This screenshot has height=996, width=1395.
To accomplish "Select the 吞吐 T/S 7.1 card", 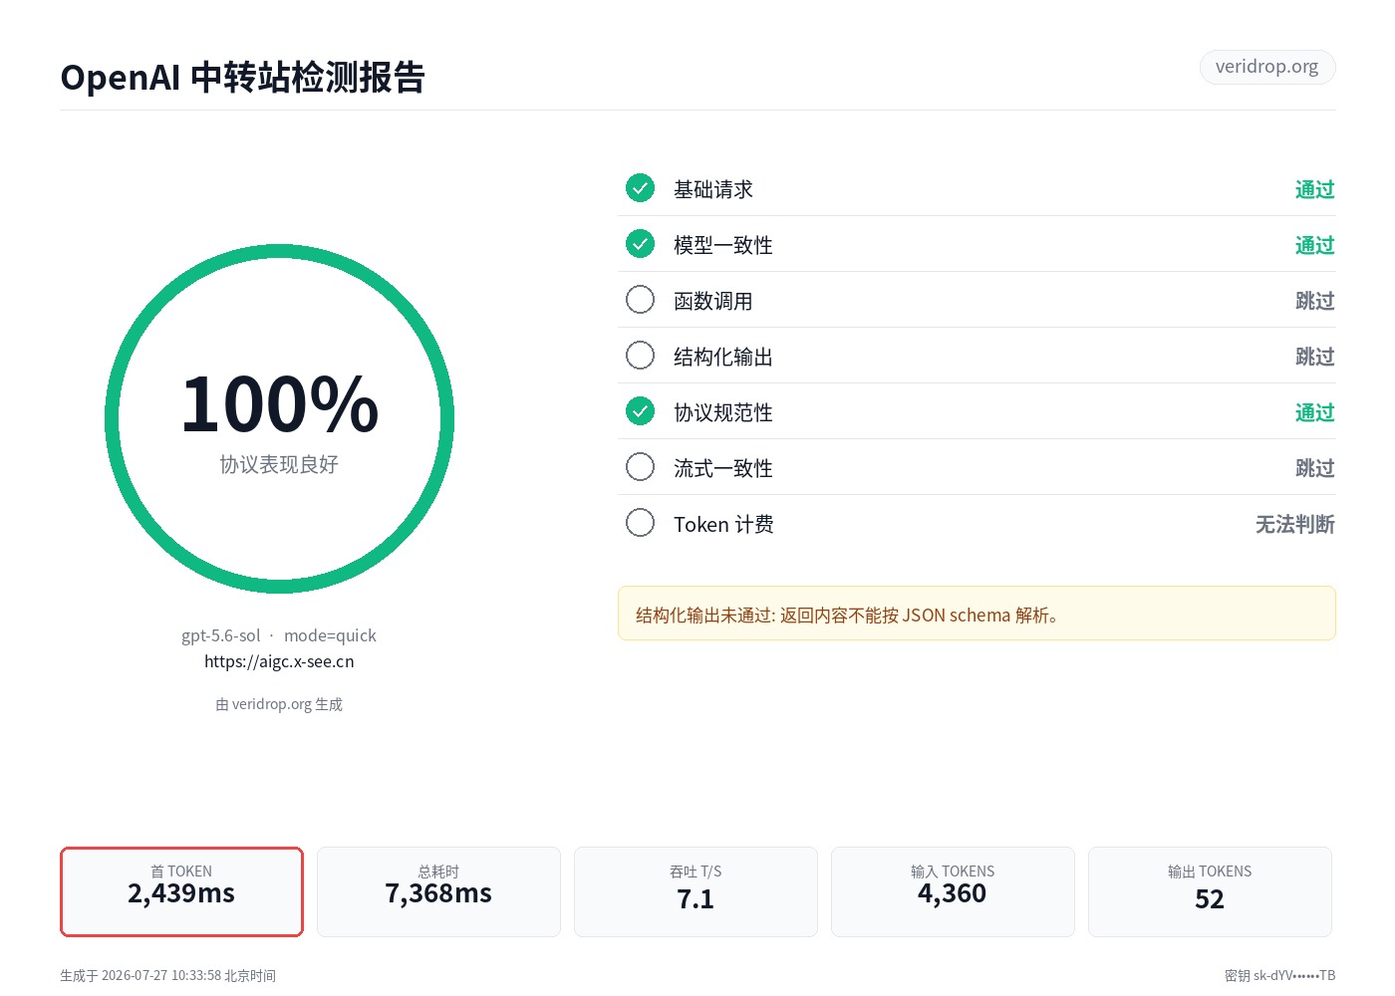I will tap(696, 891).
